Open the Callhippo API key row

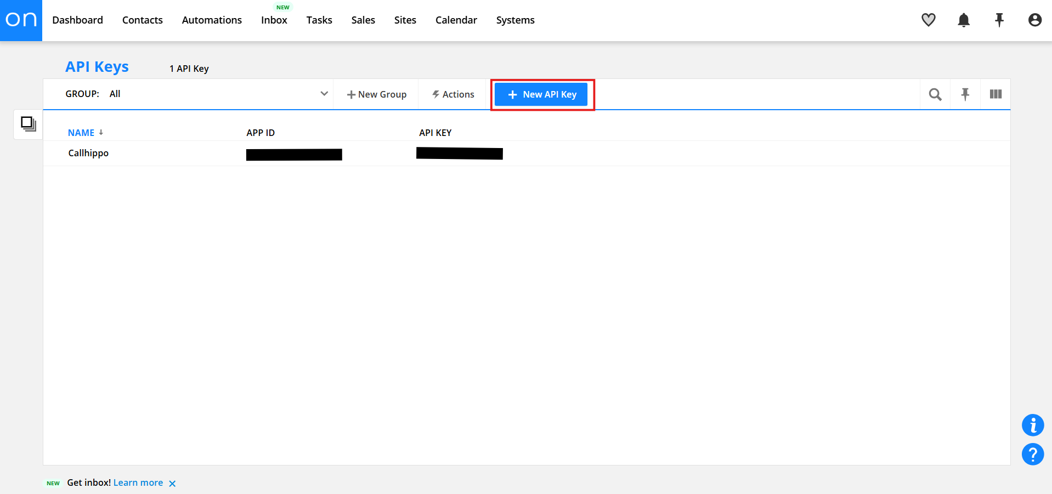click(x=527, y=154)
